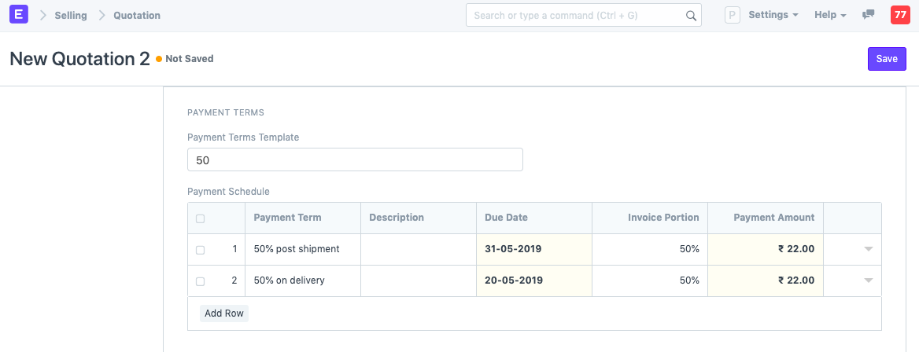
Task: Check the row 1 payment schedule checkbox
Action: [x=200, y=250]
